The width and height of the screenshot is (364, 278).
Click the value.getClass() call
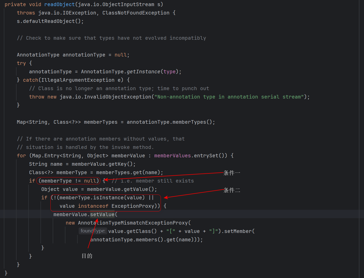click(x=133, y=231)
